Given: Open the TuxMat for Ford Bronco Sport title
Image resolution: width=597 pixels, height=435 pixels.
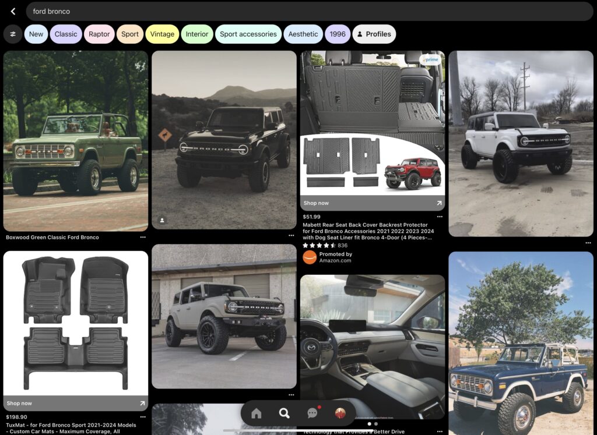Looking at the screenshot, I should 71,428.
